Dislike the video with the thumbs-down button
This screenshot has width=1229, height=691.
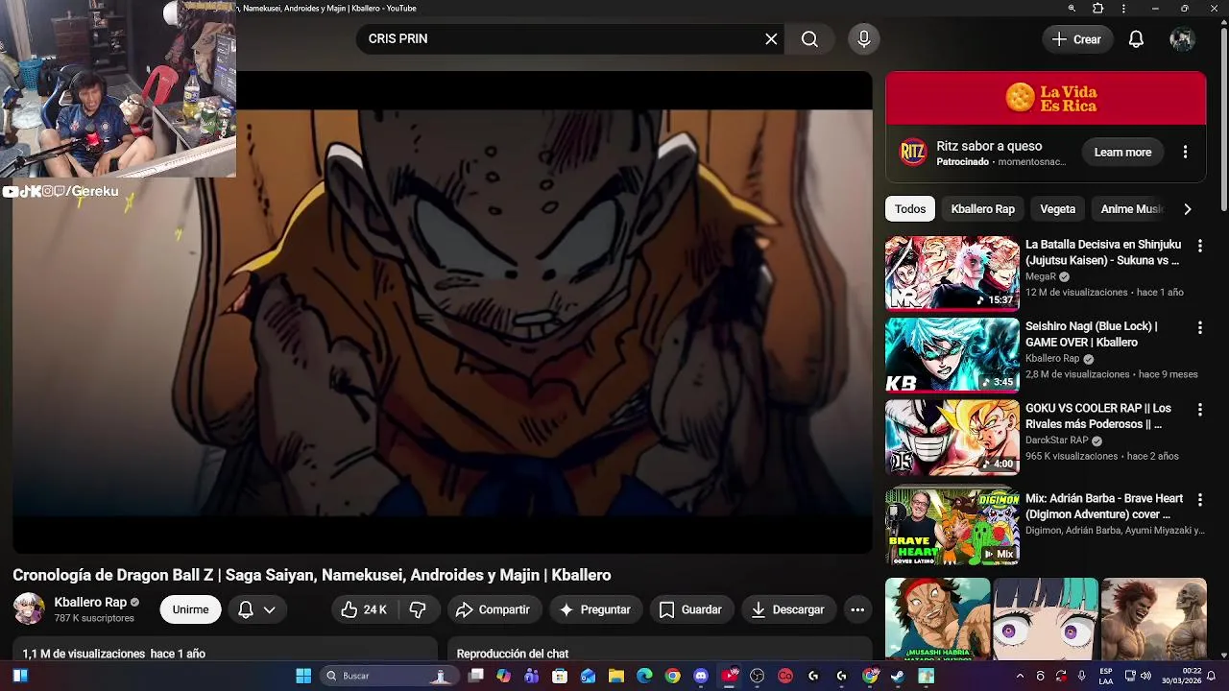pyautogui.click(x=418, y=609)
